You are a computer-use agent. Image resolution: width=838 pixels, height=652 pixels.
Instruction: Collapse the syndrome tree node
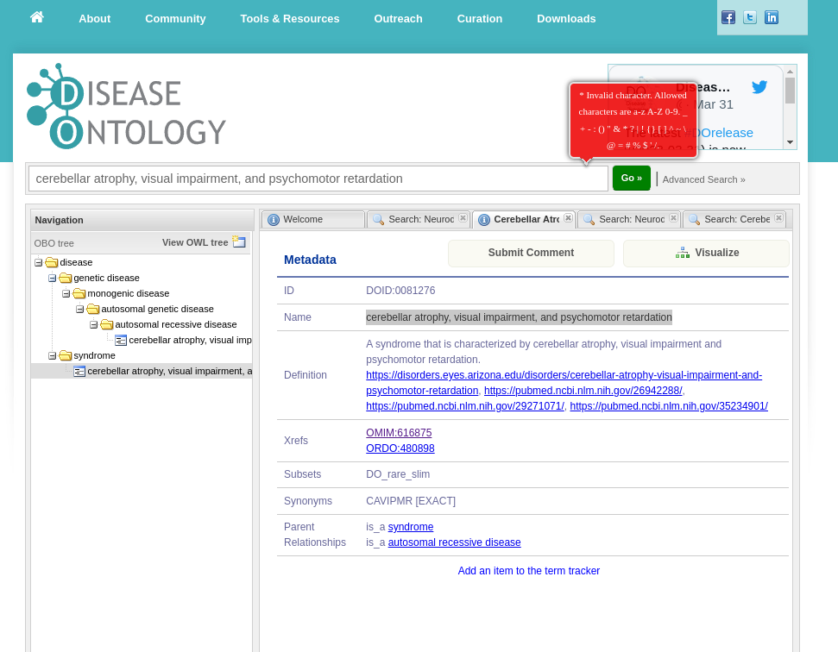(x=52, y=355)
